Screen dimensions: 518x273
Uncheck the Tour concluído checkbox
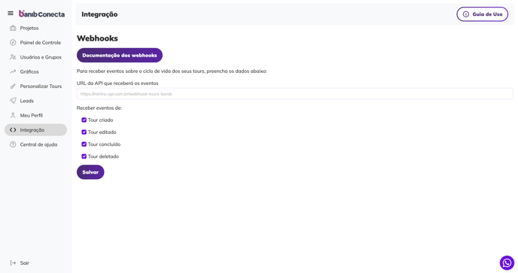point(84,144)
